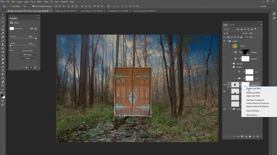Click the Quick Mask mode icon
The width and height of the screenshot is (277, 155).
(3, 101)
